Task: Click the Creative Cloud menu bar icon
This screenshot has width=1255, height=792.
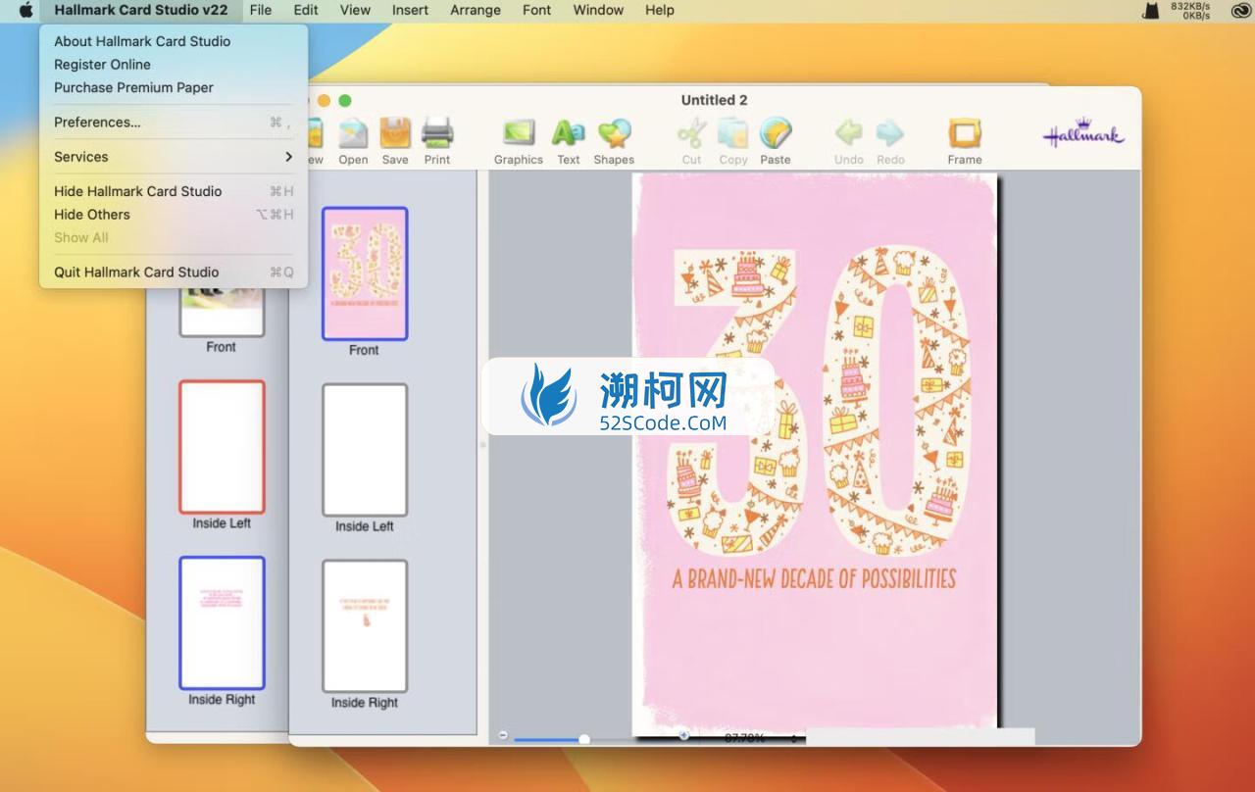Action: (1239, 11)
